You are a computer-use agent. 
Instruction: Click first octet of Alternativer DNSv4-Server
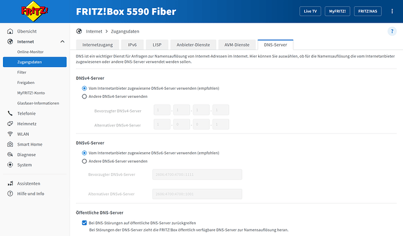(x=162, y=124)
